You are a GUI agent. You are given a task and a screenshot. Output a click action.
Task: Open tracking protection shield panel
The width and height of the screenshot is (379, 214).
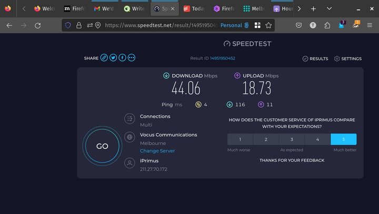click(68, 25)
